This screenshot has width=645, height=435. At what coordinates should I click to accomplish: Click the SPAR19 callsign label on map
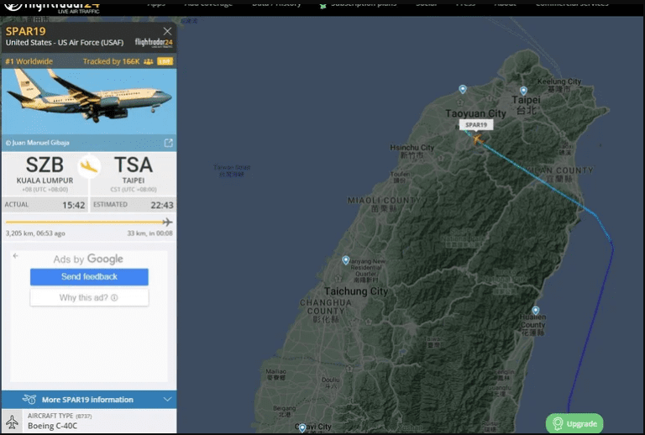476,125
